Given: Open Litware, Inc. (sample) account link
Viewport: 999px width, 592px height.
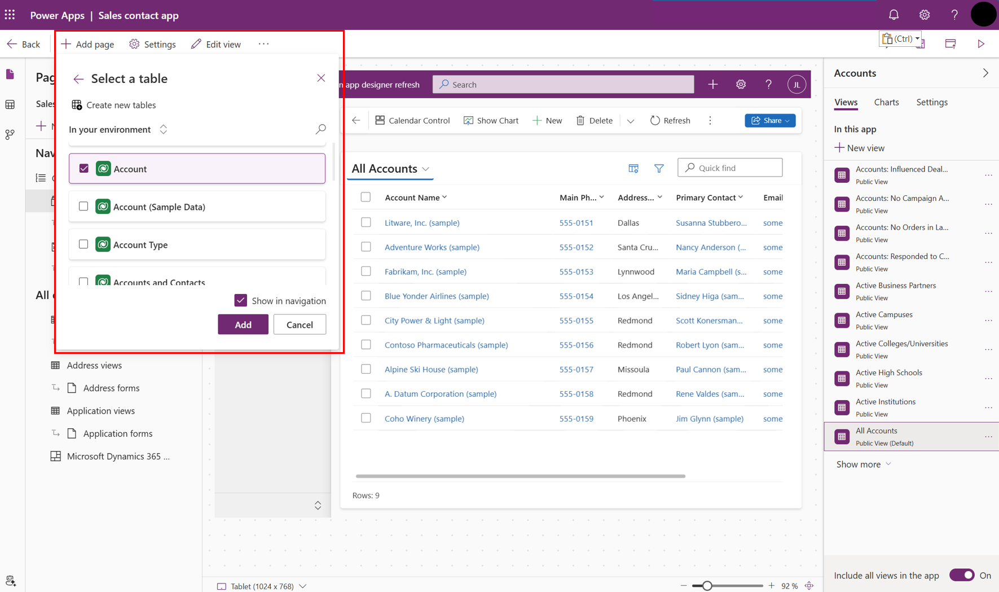Looking at the screenshot, I should [421, 223].
